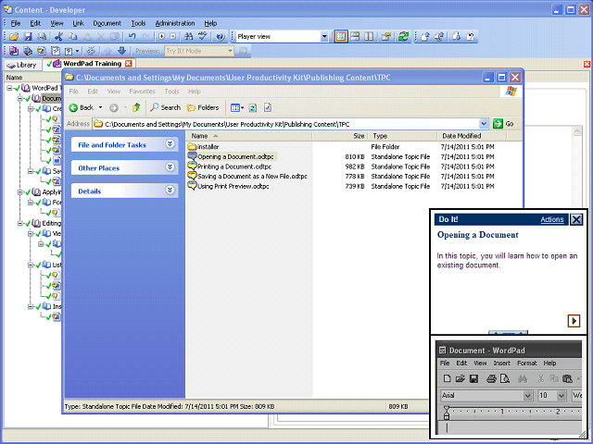
Task: Open the Insert menu in WordPad
Action: (x=502, y=364)
